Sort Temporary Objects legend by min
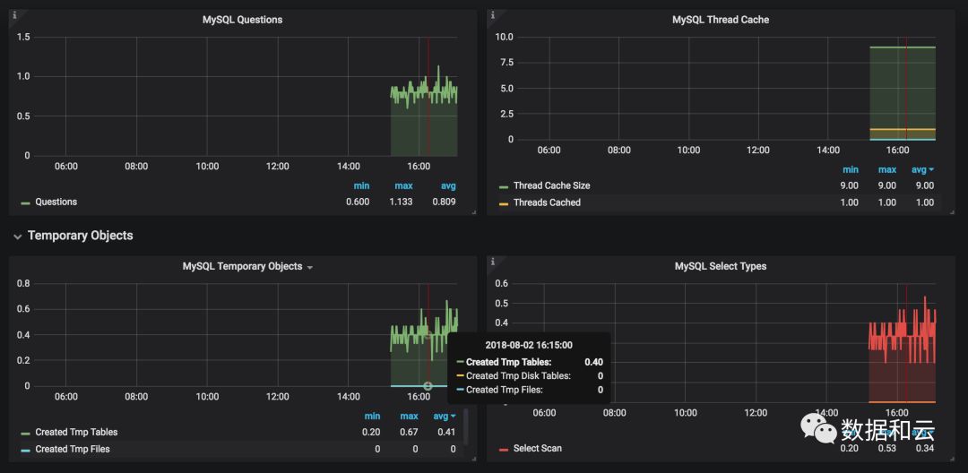Screen dimensions: 968x473 [x=372, y=417]
